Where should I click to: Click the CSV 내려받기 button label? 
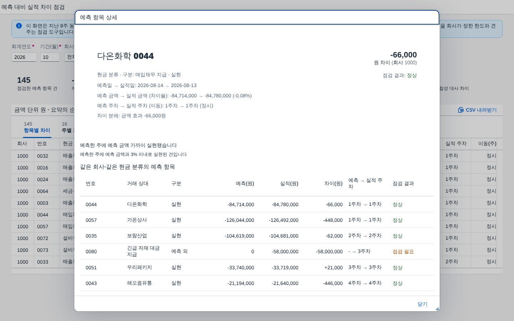pyautogui.click(x=481, y=110)
